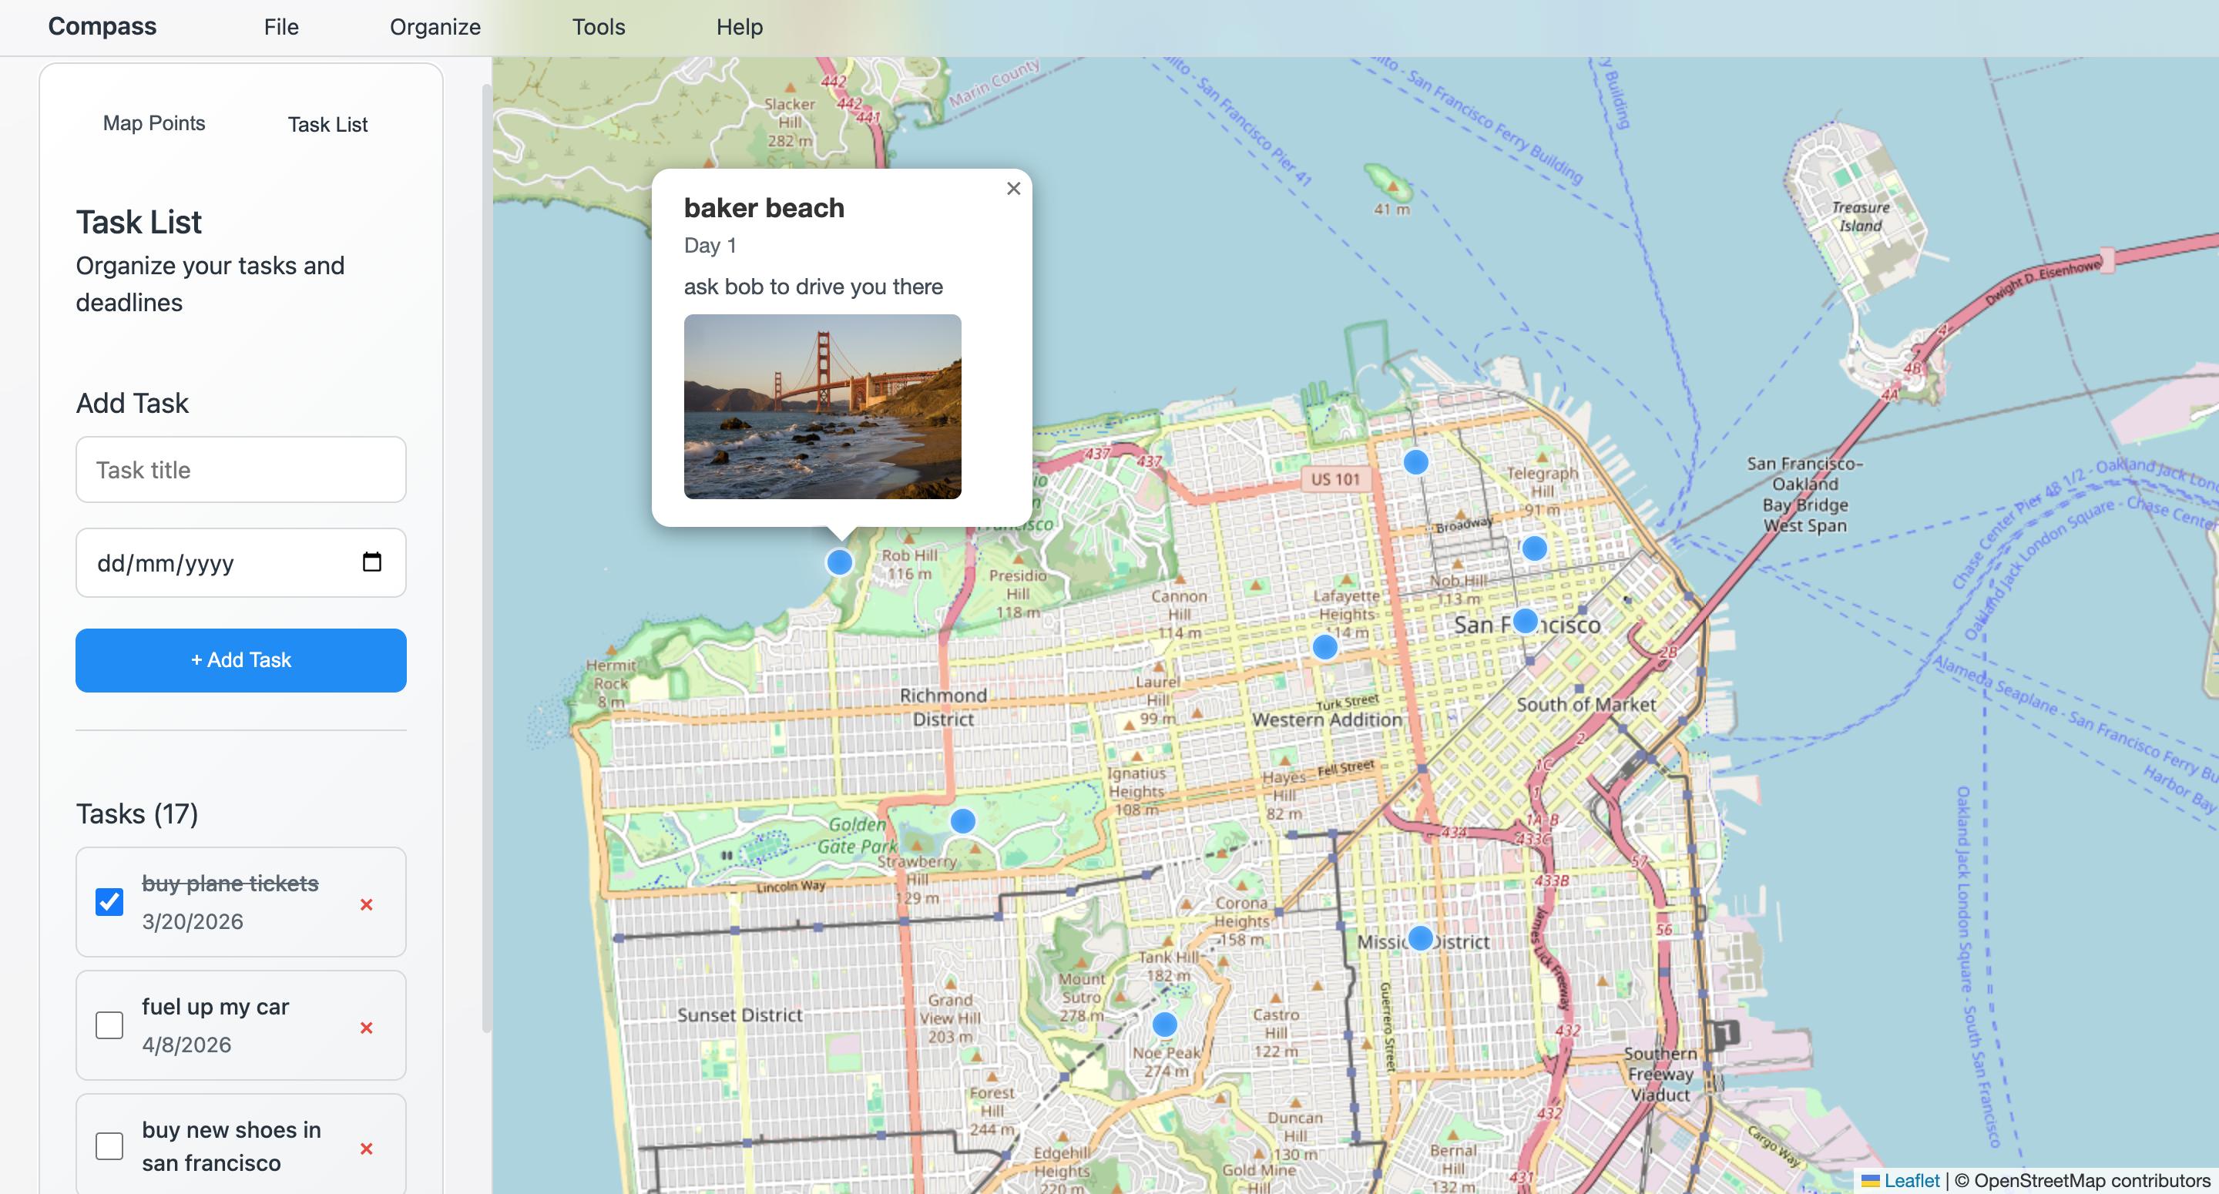
Task: Uncheck the 'buy plane tickets' checkbox
Action: pos(109,902)
